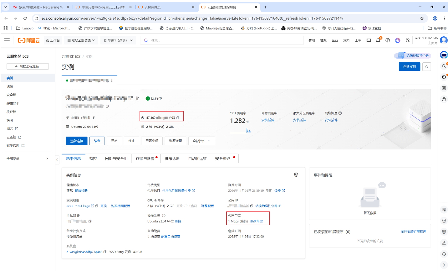The width and height of the screenshot is (448, 271).
Task: Click 切换至标准版 button
Action: click(28, 66)
